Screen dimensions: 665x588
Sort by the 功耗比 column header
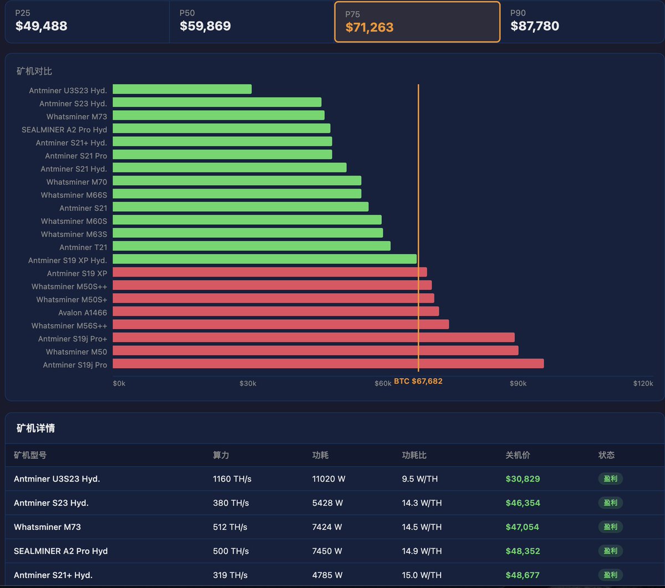pyautogui.click(x=415, y=455)
